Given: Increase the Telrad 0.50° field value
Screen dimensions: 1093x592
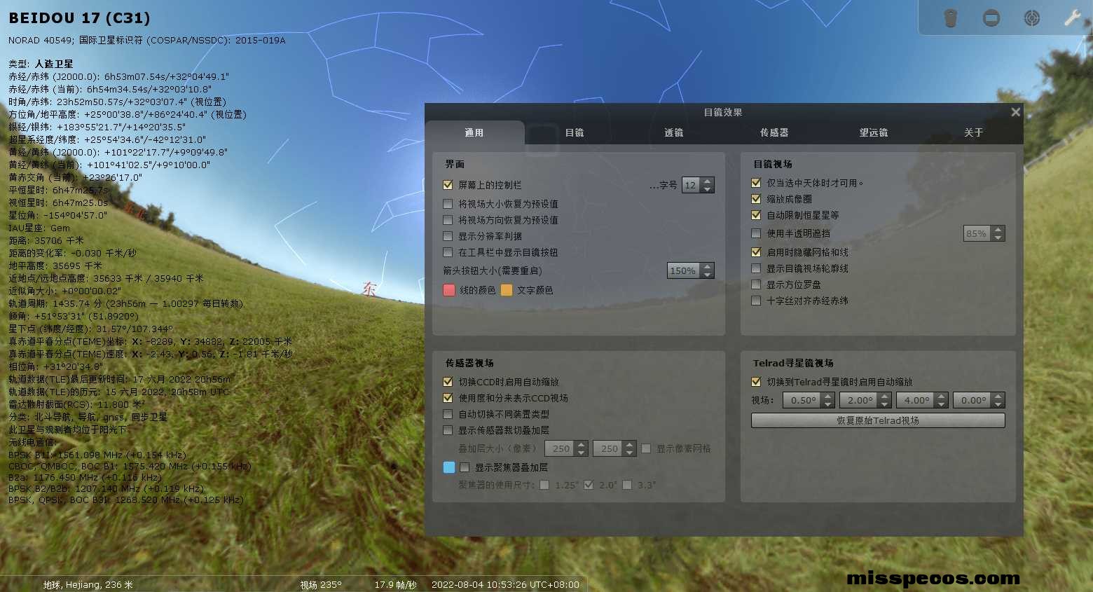Looking at the screenshot, I should click(828, 397).
